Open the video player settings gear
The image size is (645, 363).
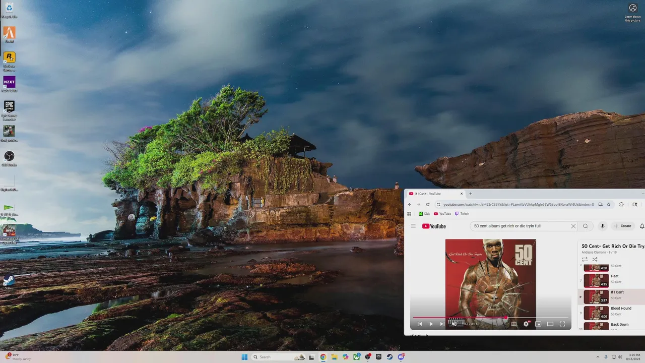tap(526, 324)
